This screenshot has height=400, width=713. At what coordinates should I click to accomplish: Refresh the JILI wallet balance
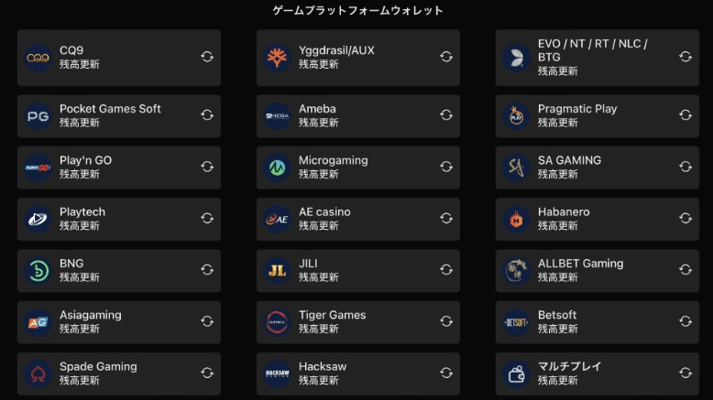pyautogui.click(x=446, y=270)
